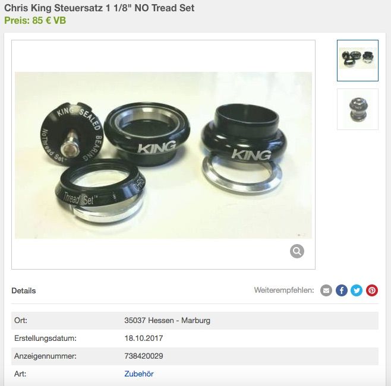This screenshot has width=391, height=386.
Task: Click the ad number 738420029
Action: click(144, 356)
